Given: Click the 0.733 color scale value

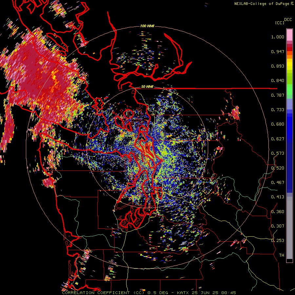Looking at the screenshot, I should click(x=278, y=110).
